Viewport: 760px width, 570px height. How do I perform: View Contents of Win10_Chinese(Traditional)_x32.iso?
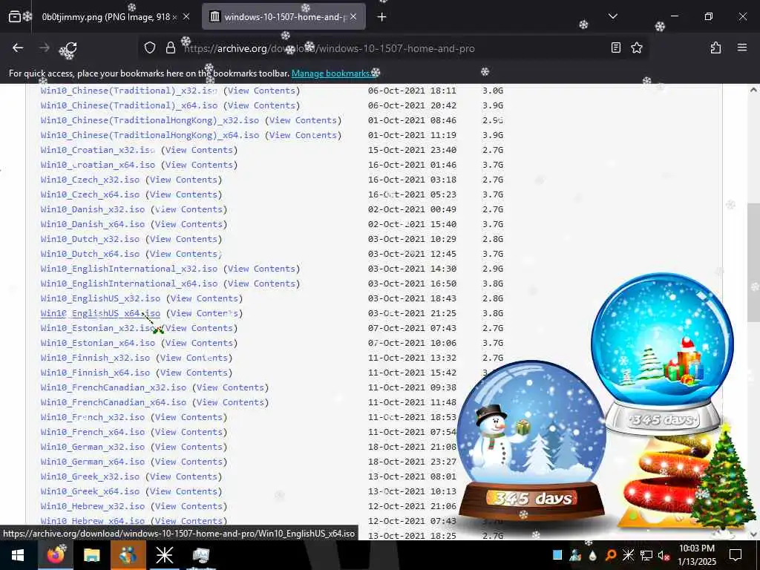click(x=261, y=91)
